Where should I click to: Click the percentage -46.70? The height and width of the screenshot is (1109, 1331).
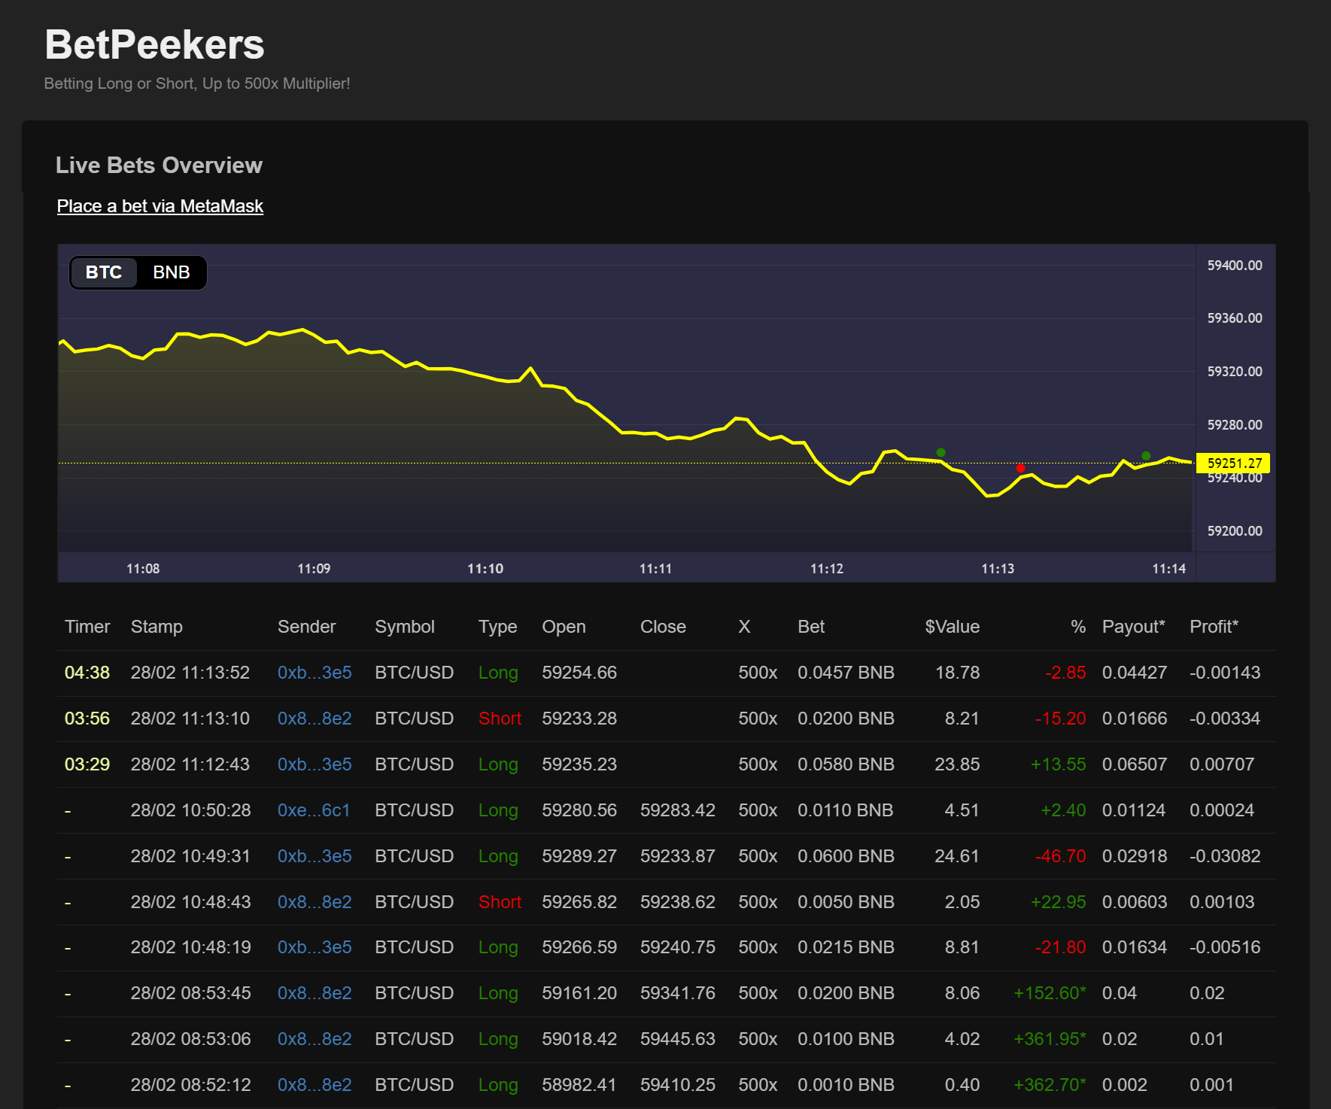click(1060, 856)
